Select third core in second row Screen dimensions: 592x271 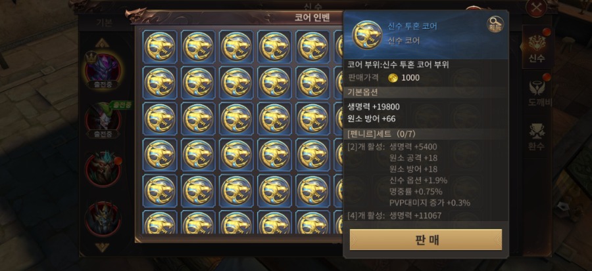coord(236,83)
